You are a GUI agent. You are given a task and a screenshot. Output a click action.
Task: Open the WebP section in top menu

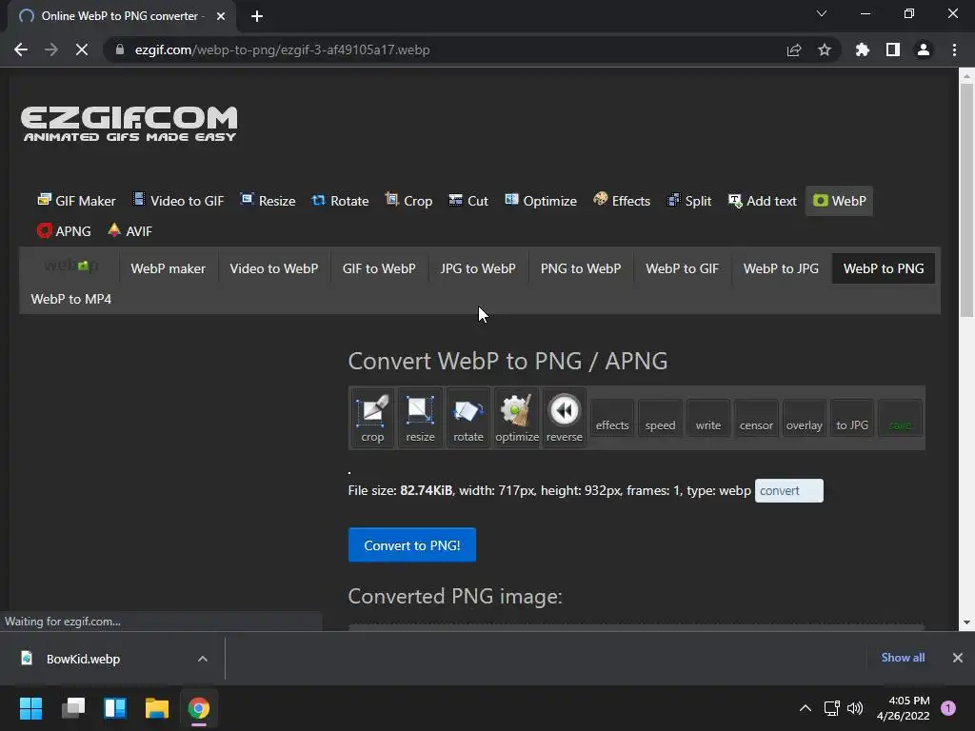839,201
